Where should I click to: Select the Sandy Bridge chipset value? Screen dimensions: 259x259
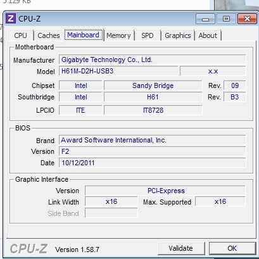tap(153, 85)
